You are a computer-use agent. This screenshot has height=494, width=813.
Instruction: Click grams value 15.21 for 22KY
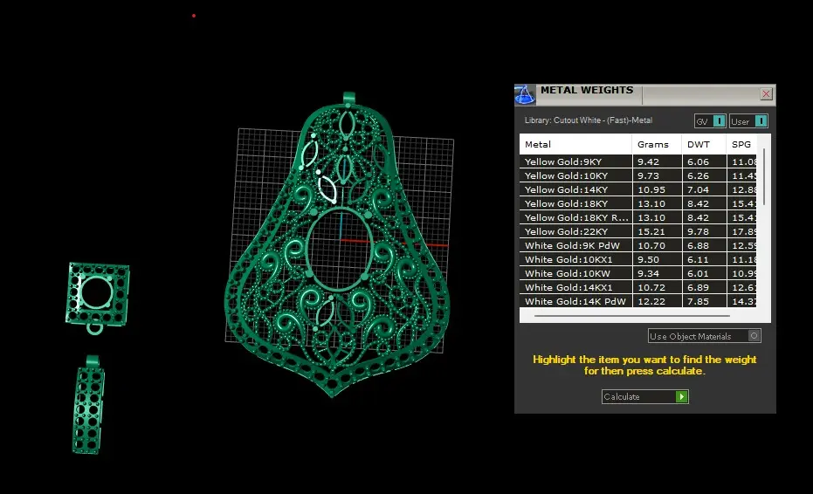tap(651, 231)
